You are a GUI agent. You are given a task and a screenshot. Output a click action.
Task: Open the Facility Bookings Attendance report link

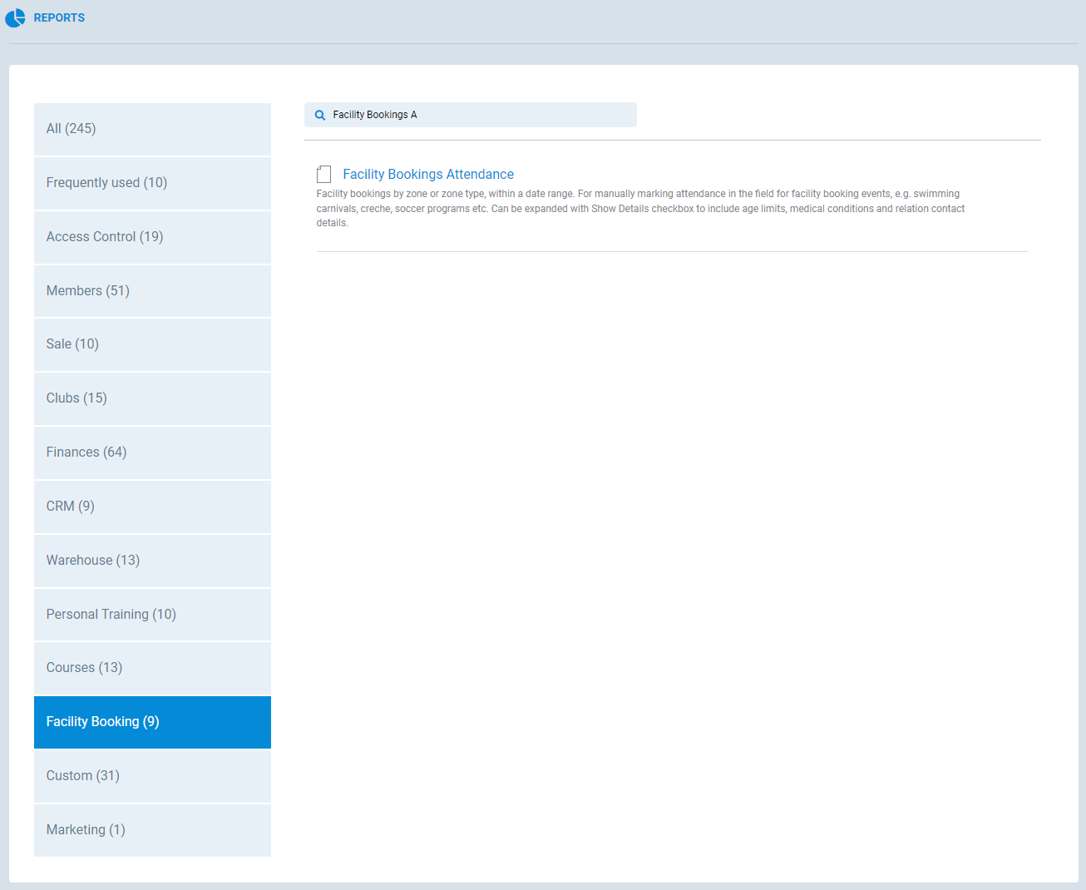click(427, 174)
